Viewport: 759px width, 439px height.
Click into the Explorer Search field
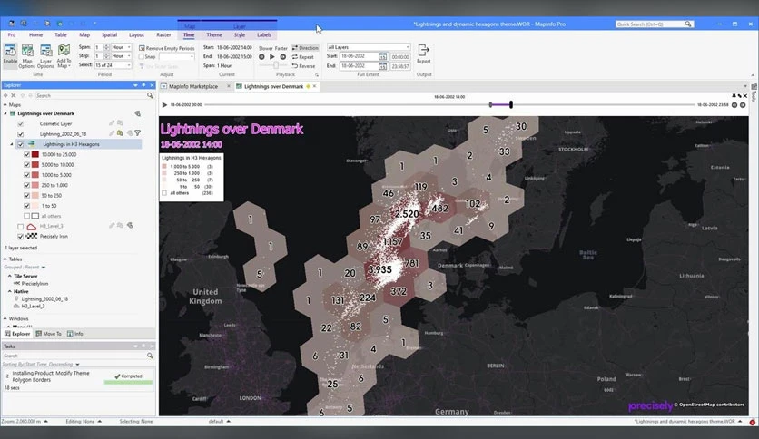click(90, 95)
